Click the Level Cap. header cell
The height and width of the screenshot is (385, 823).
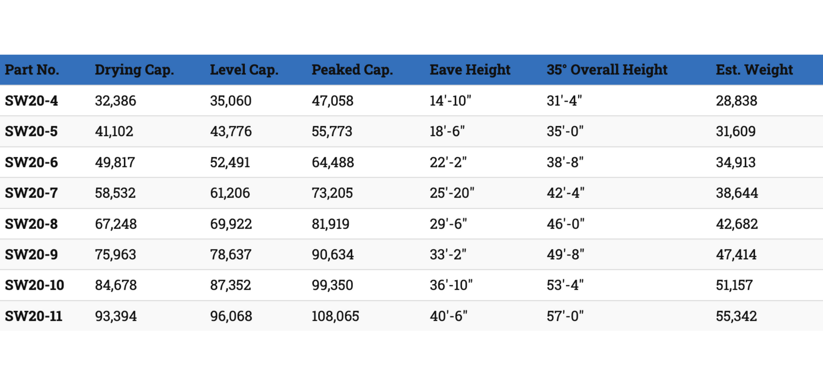[244, 70]
